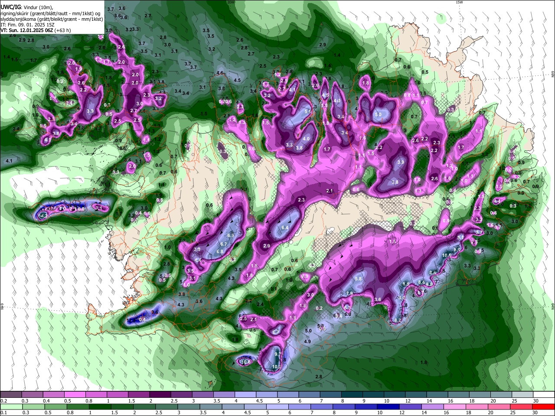555x416 pixels.
Task: Select the 'IT: Fim. 09. 01. 2025 15Z' line
Action: pos(27,25)
